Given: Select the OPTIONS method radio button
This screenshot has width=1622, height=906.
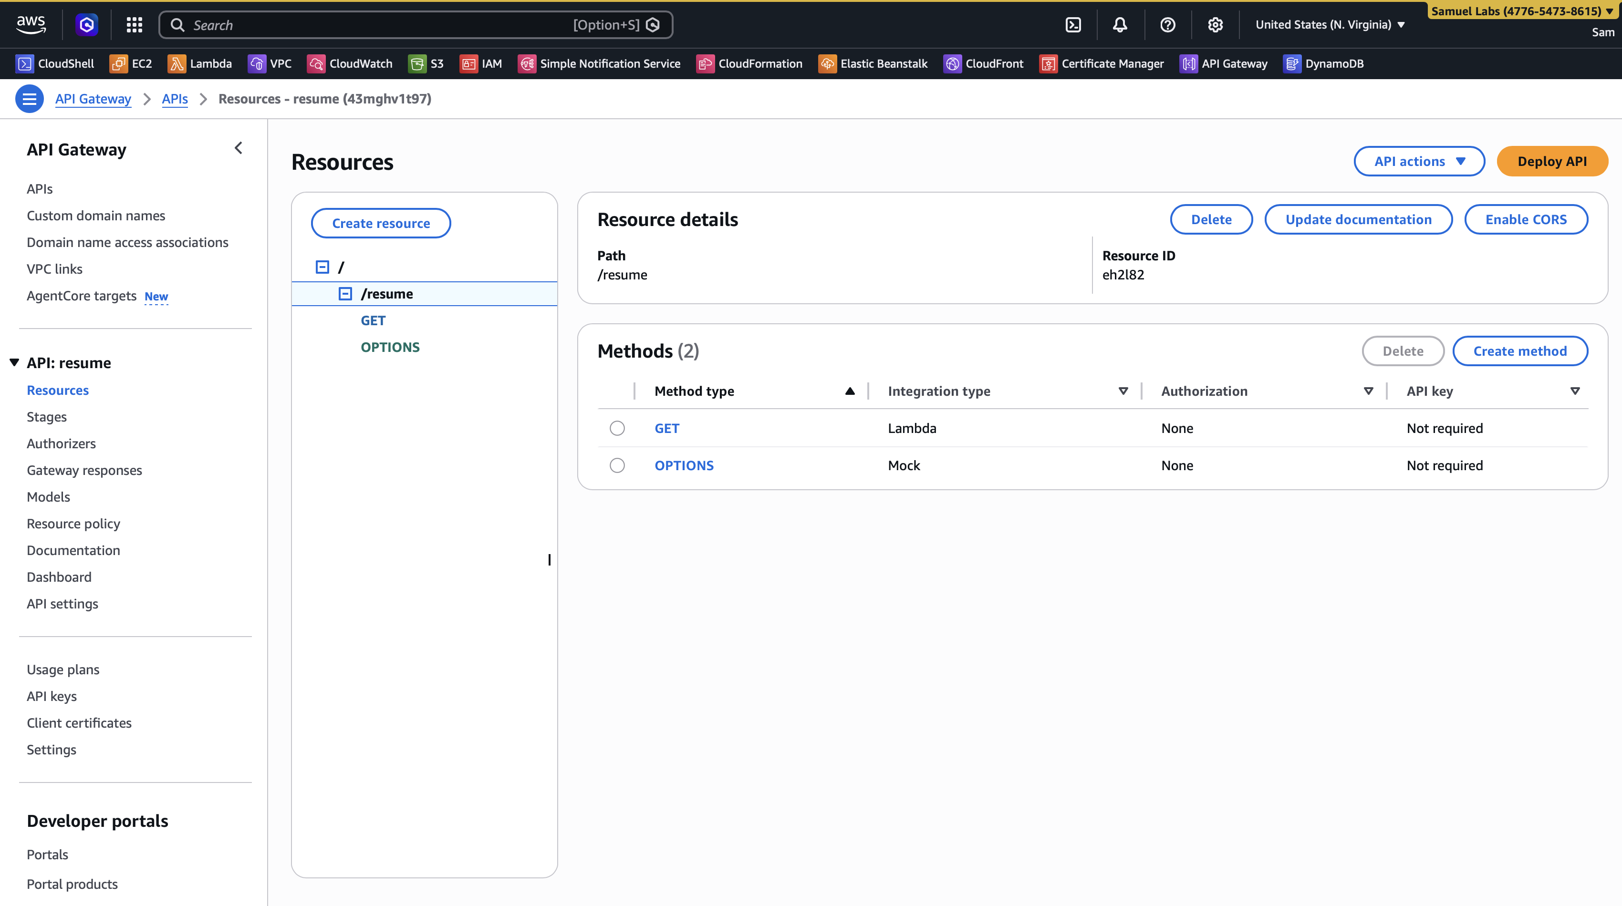Looking at the screenshot, I should 616,465.
